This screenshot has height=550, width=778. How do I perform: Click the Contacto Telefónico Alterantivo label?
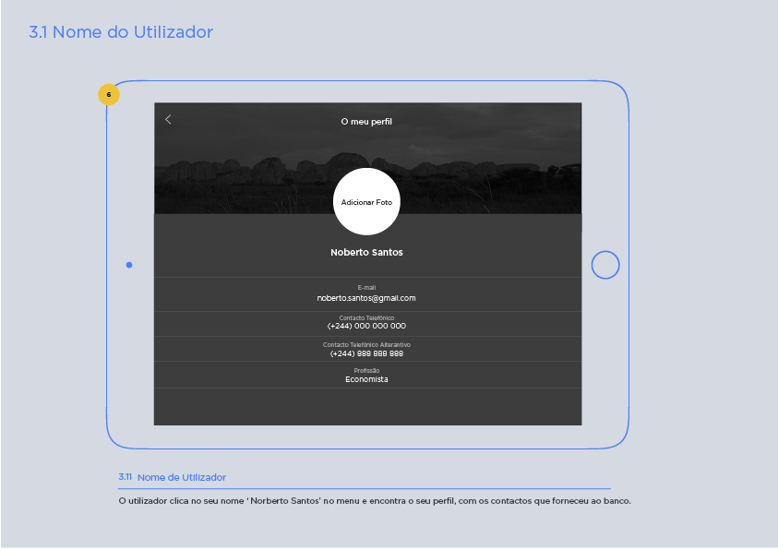(x=366, y=345)
